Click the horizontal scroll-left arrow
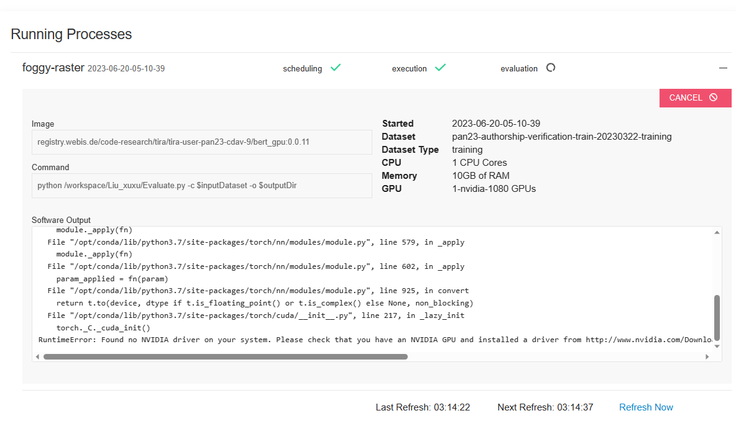The height and width of the screenshot is (426, 736). point(37,356)
